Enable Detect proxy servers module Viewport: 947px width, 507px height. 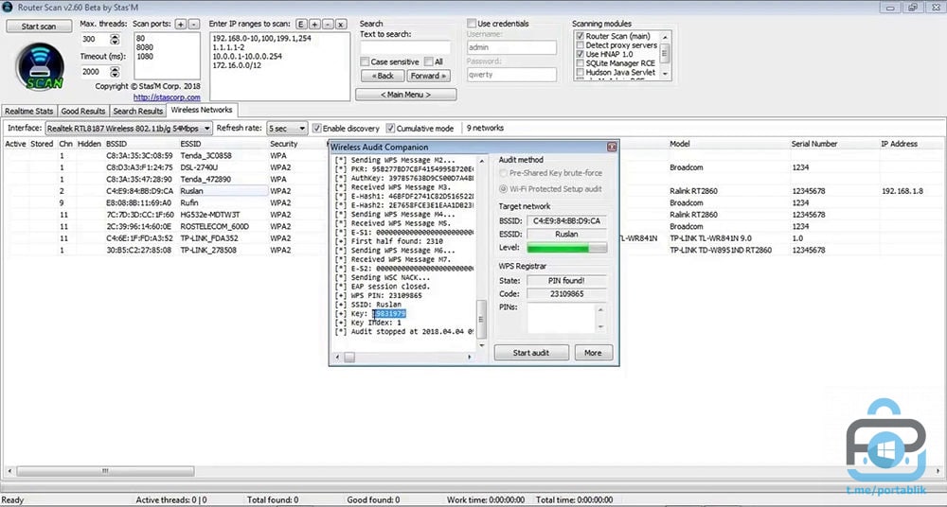(581, 45)
